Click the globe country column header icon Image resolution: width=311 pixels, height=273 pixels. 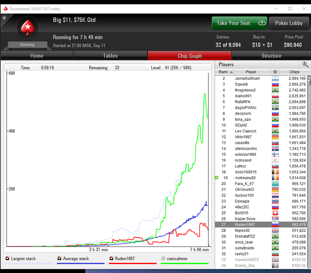tap(275, 72)
